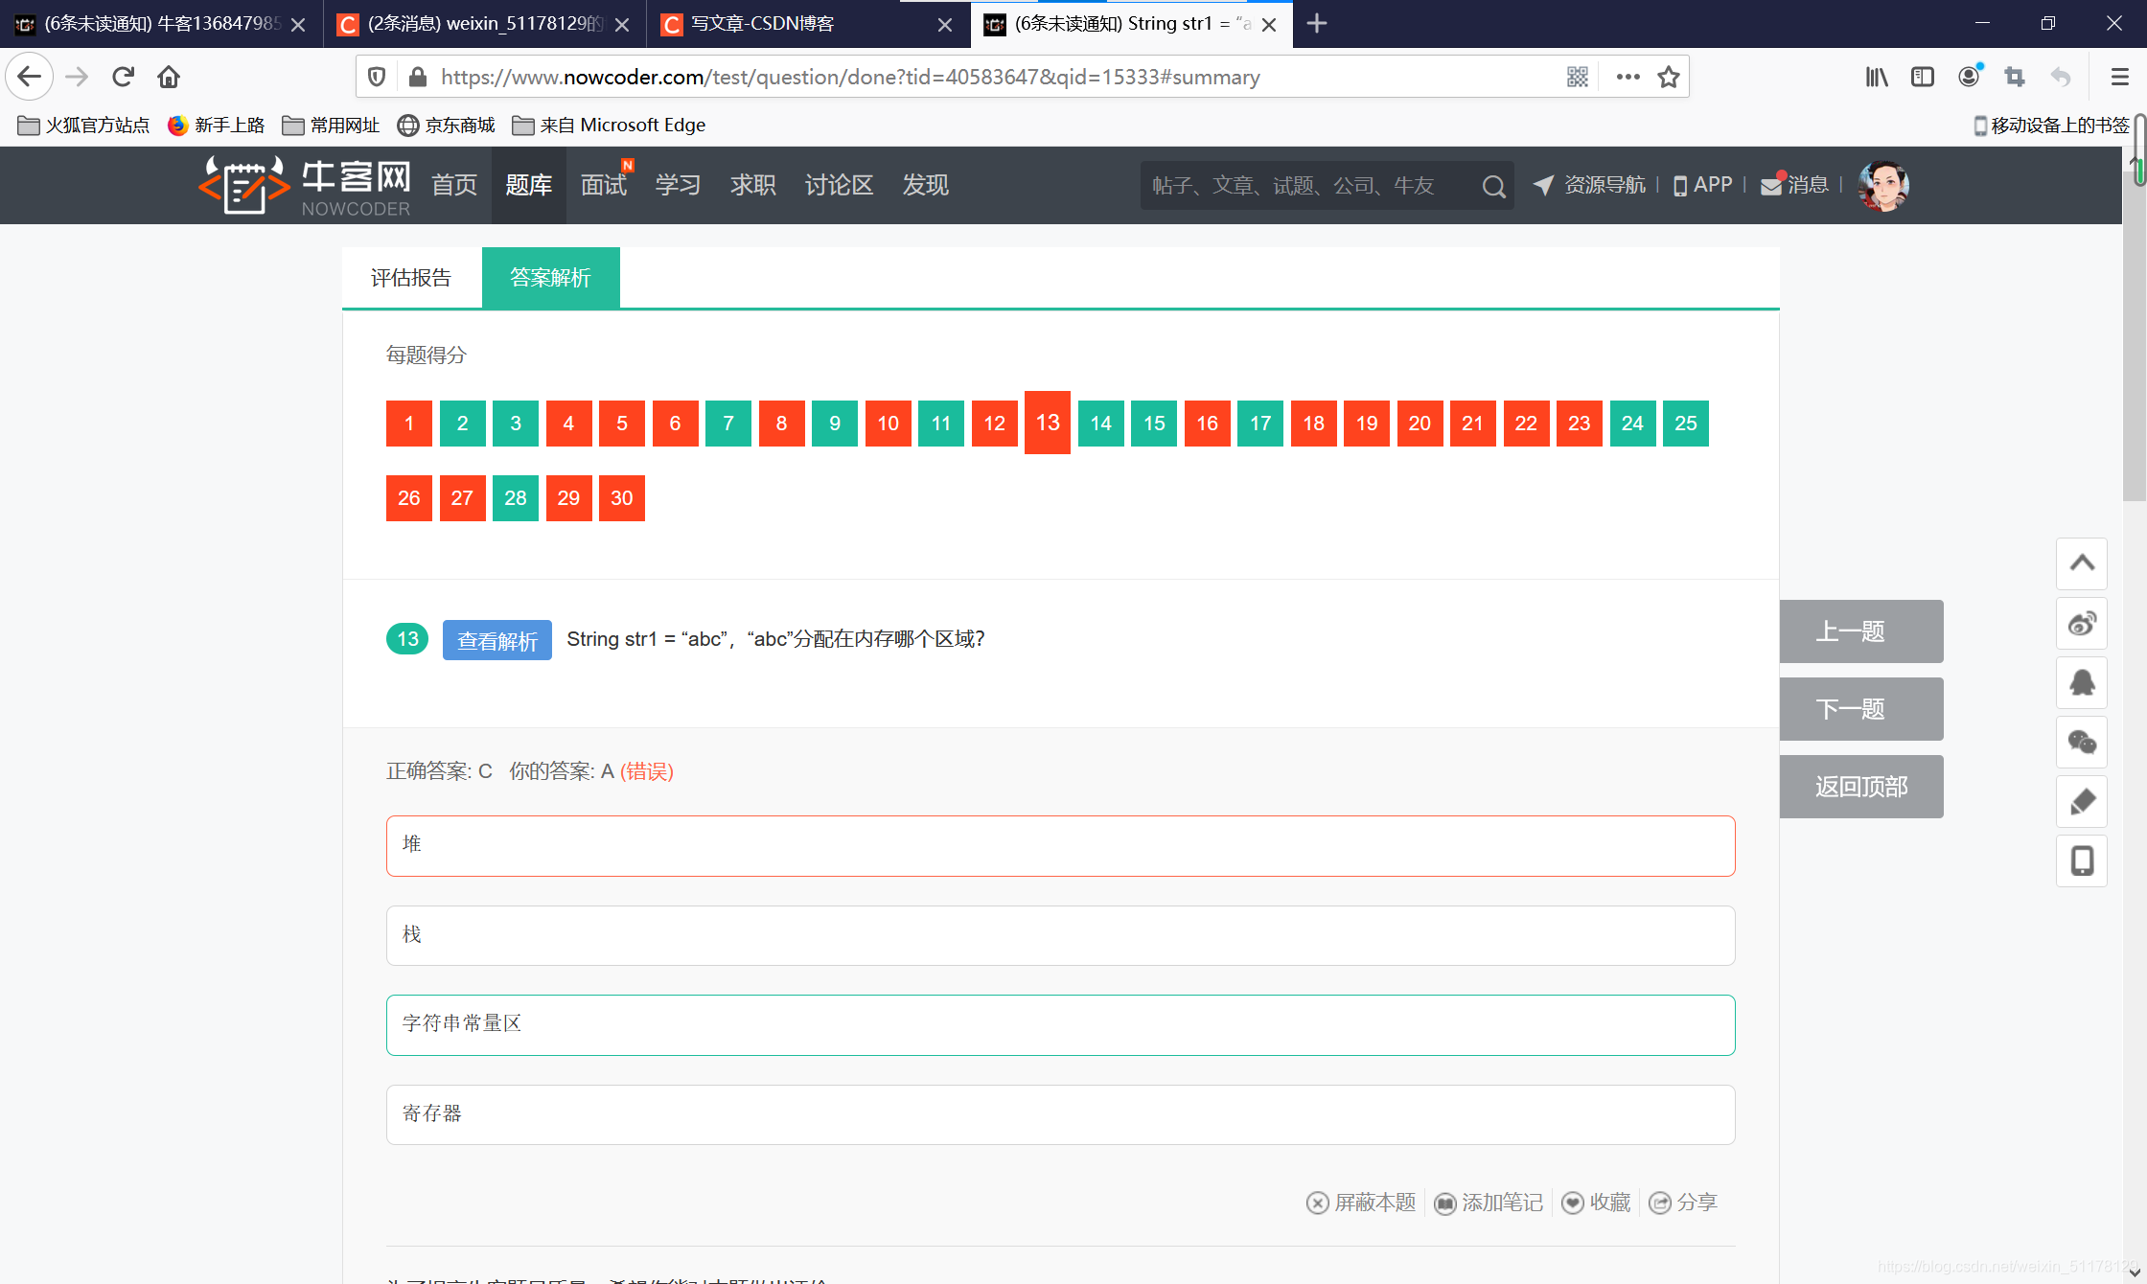Viewport: 2147px width, 1284px height.
Task: Select answer option 寄存器
Action: (1061, 1114)
